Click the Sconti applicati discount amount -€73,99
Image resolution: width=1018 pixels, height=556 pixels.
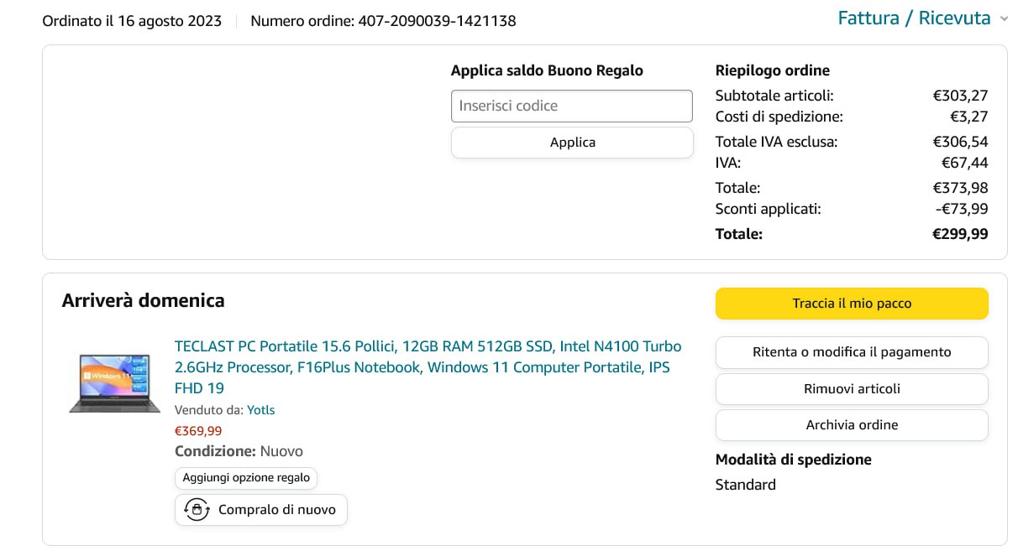pos(962,209)
